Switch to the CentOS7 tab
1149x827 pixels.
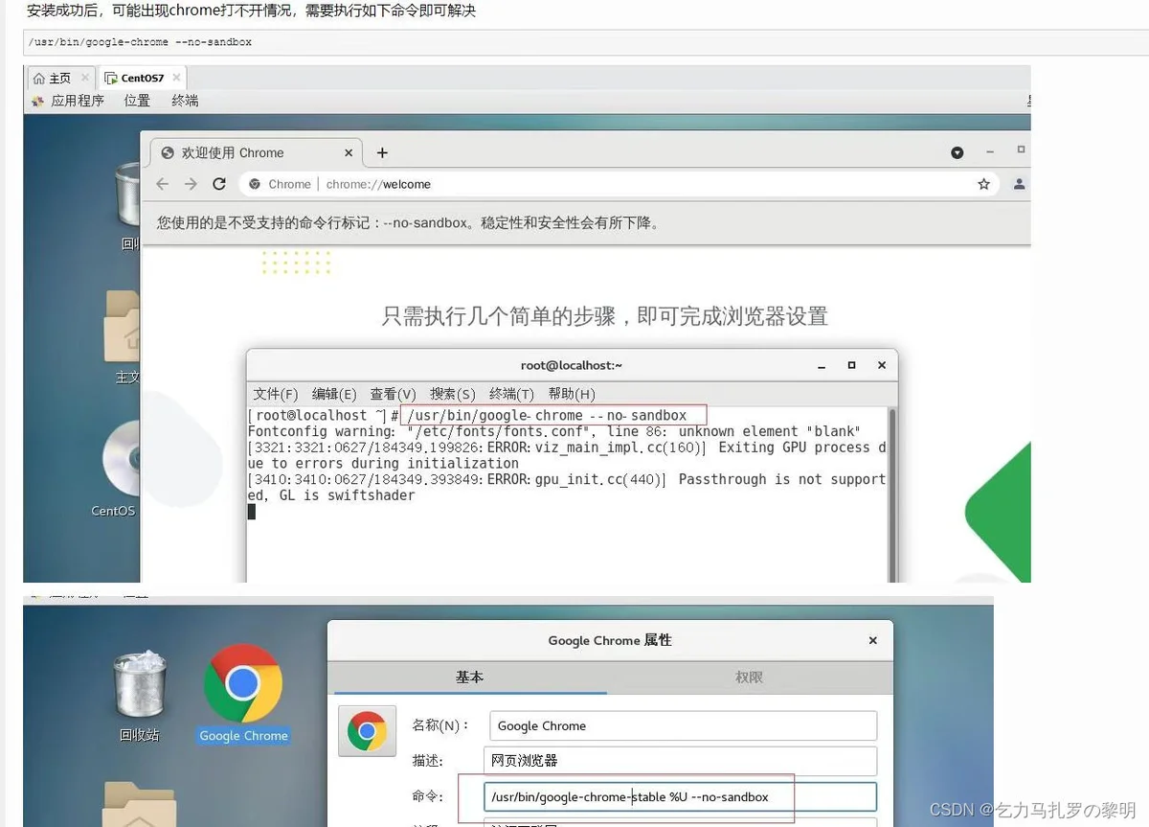click(x=142, y=78)
